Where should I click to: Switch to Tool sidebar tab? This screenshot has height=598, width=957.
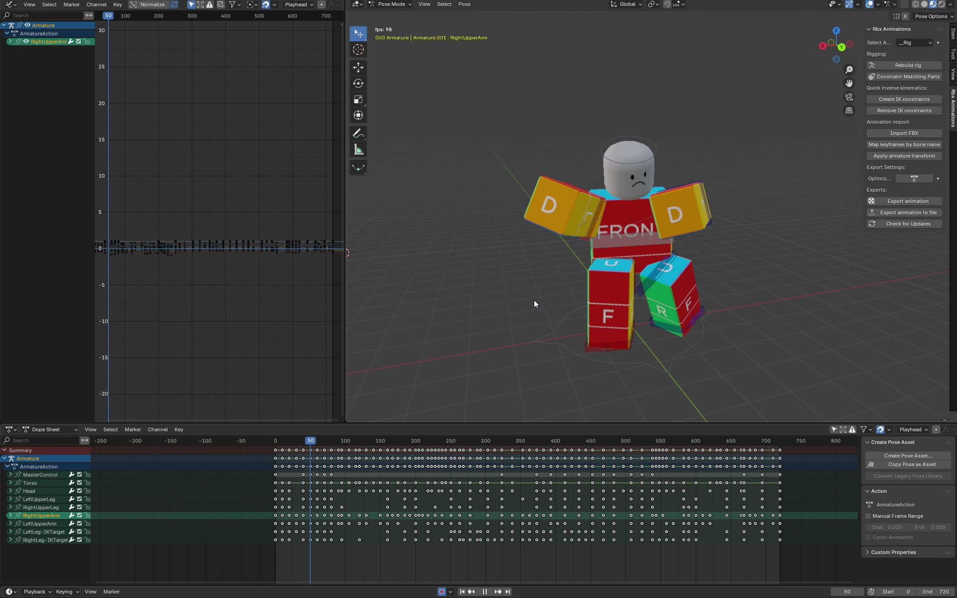click(x=953, y=54)
